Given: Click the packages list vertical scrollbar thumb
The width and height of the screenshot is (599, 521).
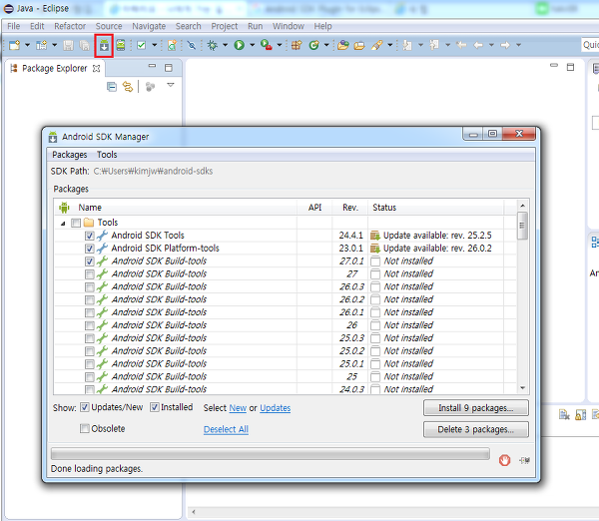Looking at the screenshot, I should 522,226.
